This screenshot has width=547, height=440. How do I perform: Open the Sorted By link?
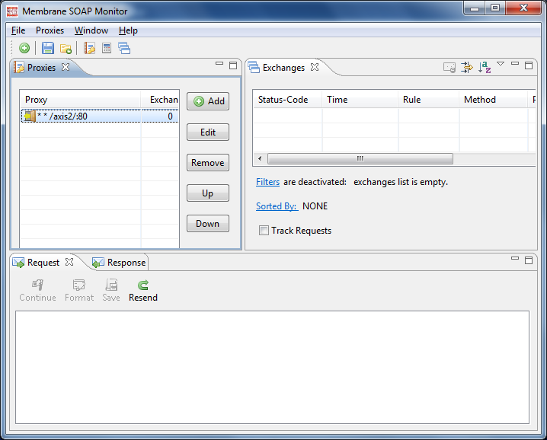[x=277, y=206]
